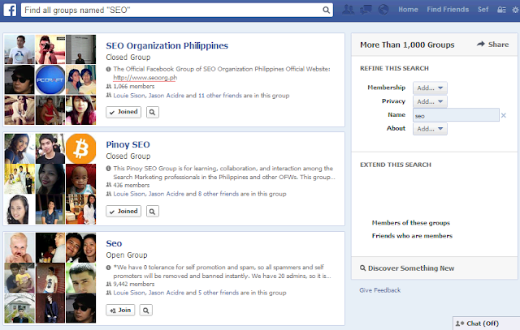Image resolution: width=520 pixels, height=330 pixels.
Task: Open the privacy shortcuts lock icon
Action: pyautogui.click(x=501, y=10)
